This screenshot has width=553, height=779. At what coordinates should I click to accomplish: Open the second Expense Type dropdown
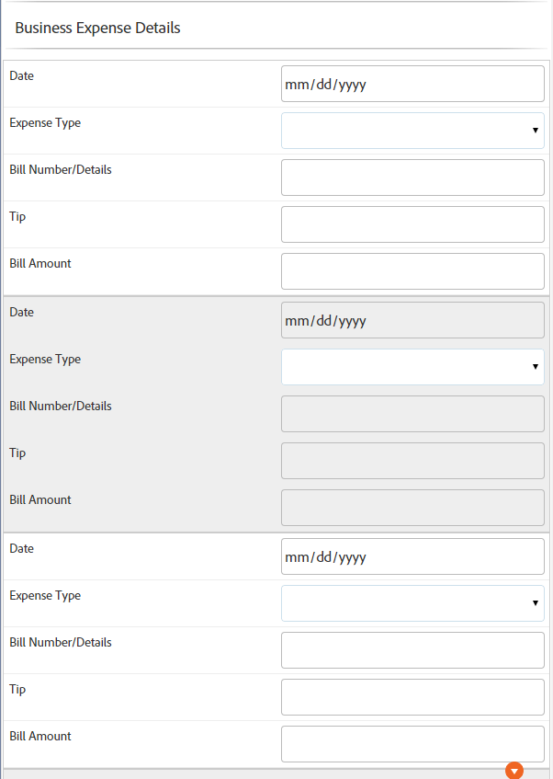click(x=412, y=366)
